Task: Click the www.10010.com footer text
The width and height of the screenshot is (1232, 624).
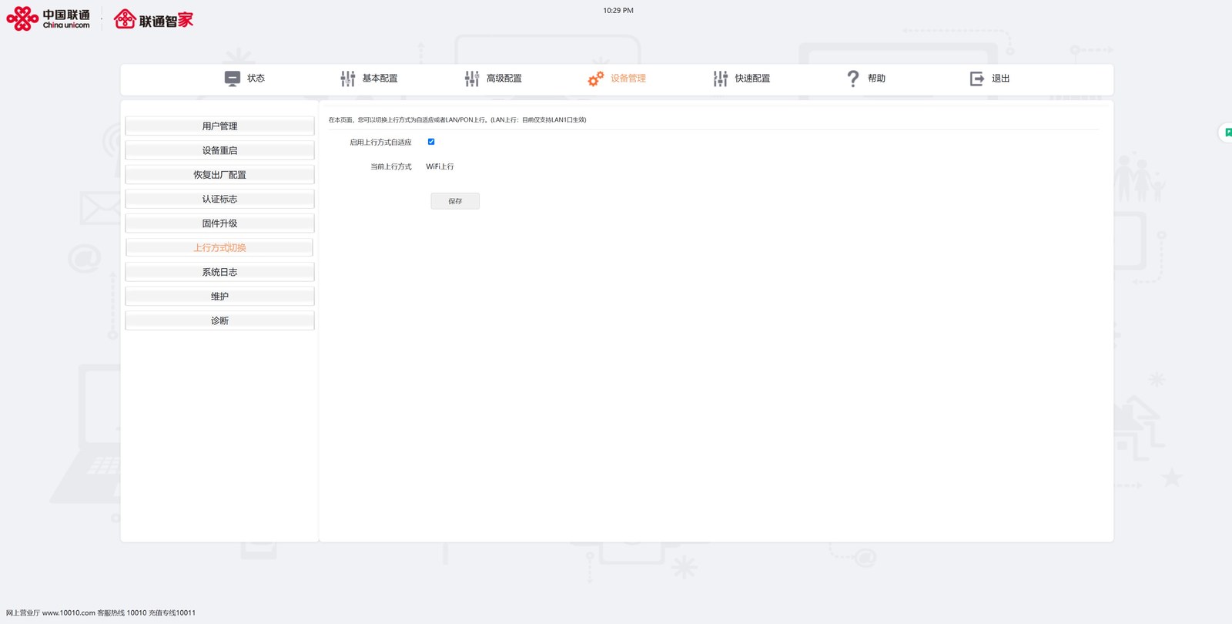Action: [69, 613]
